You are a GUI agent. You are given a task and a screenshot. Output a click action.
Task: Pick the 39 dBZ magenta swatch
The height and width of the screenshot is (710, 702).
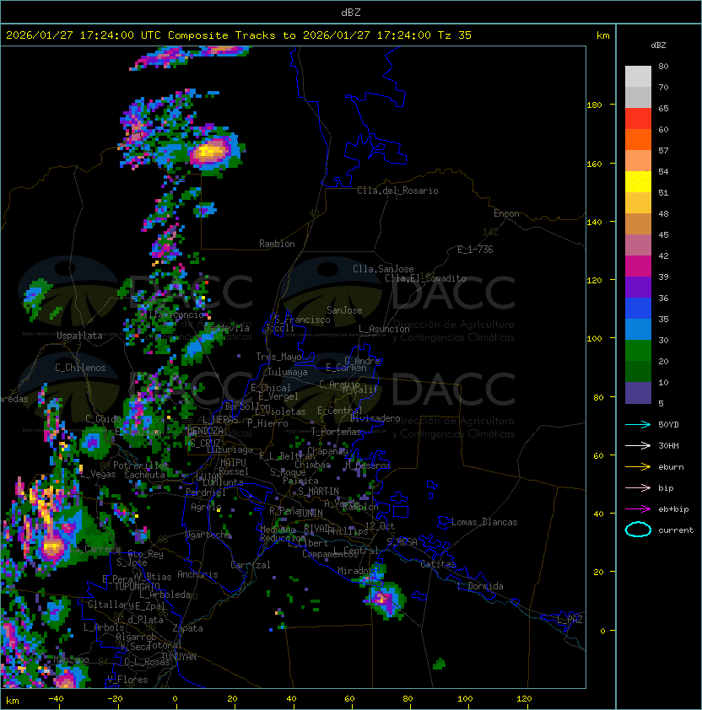coord(638,266)
